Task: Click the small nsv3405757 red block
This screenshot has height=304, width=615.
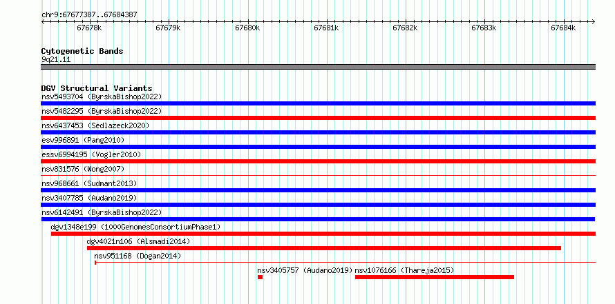Action: pyautogui.click(x=260, y=277)
